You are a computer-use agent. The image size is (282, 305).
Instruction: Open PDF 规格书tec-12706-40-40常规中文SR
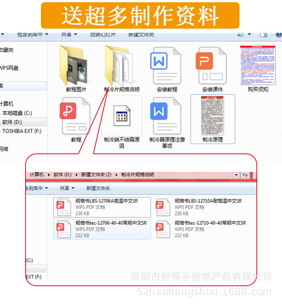tap(102, 229)
